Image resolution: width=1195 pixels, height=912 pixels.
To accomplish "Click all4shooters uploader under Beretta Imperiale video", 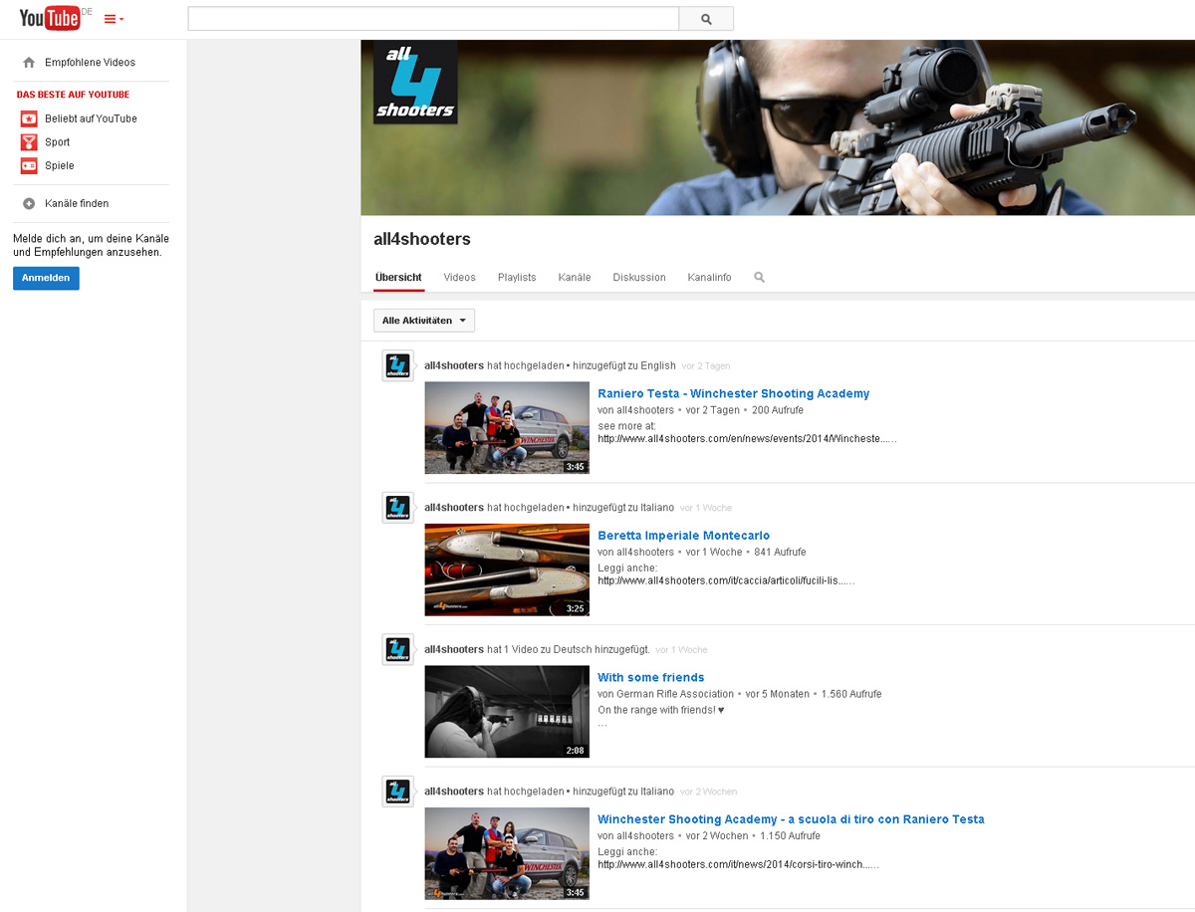I will tap(645, 552).
